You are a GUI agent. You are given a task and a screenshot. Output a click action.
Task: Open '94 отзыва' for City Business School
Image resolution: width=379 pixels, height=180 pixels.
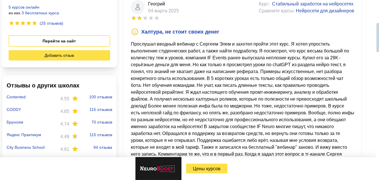[103, 147]
